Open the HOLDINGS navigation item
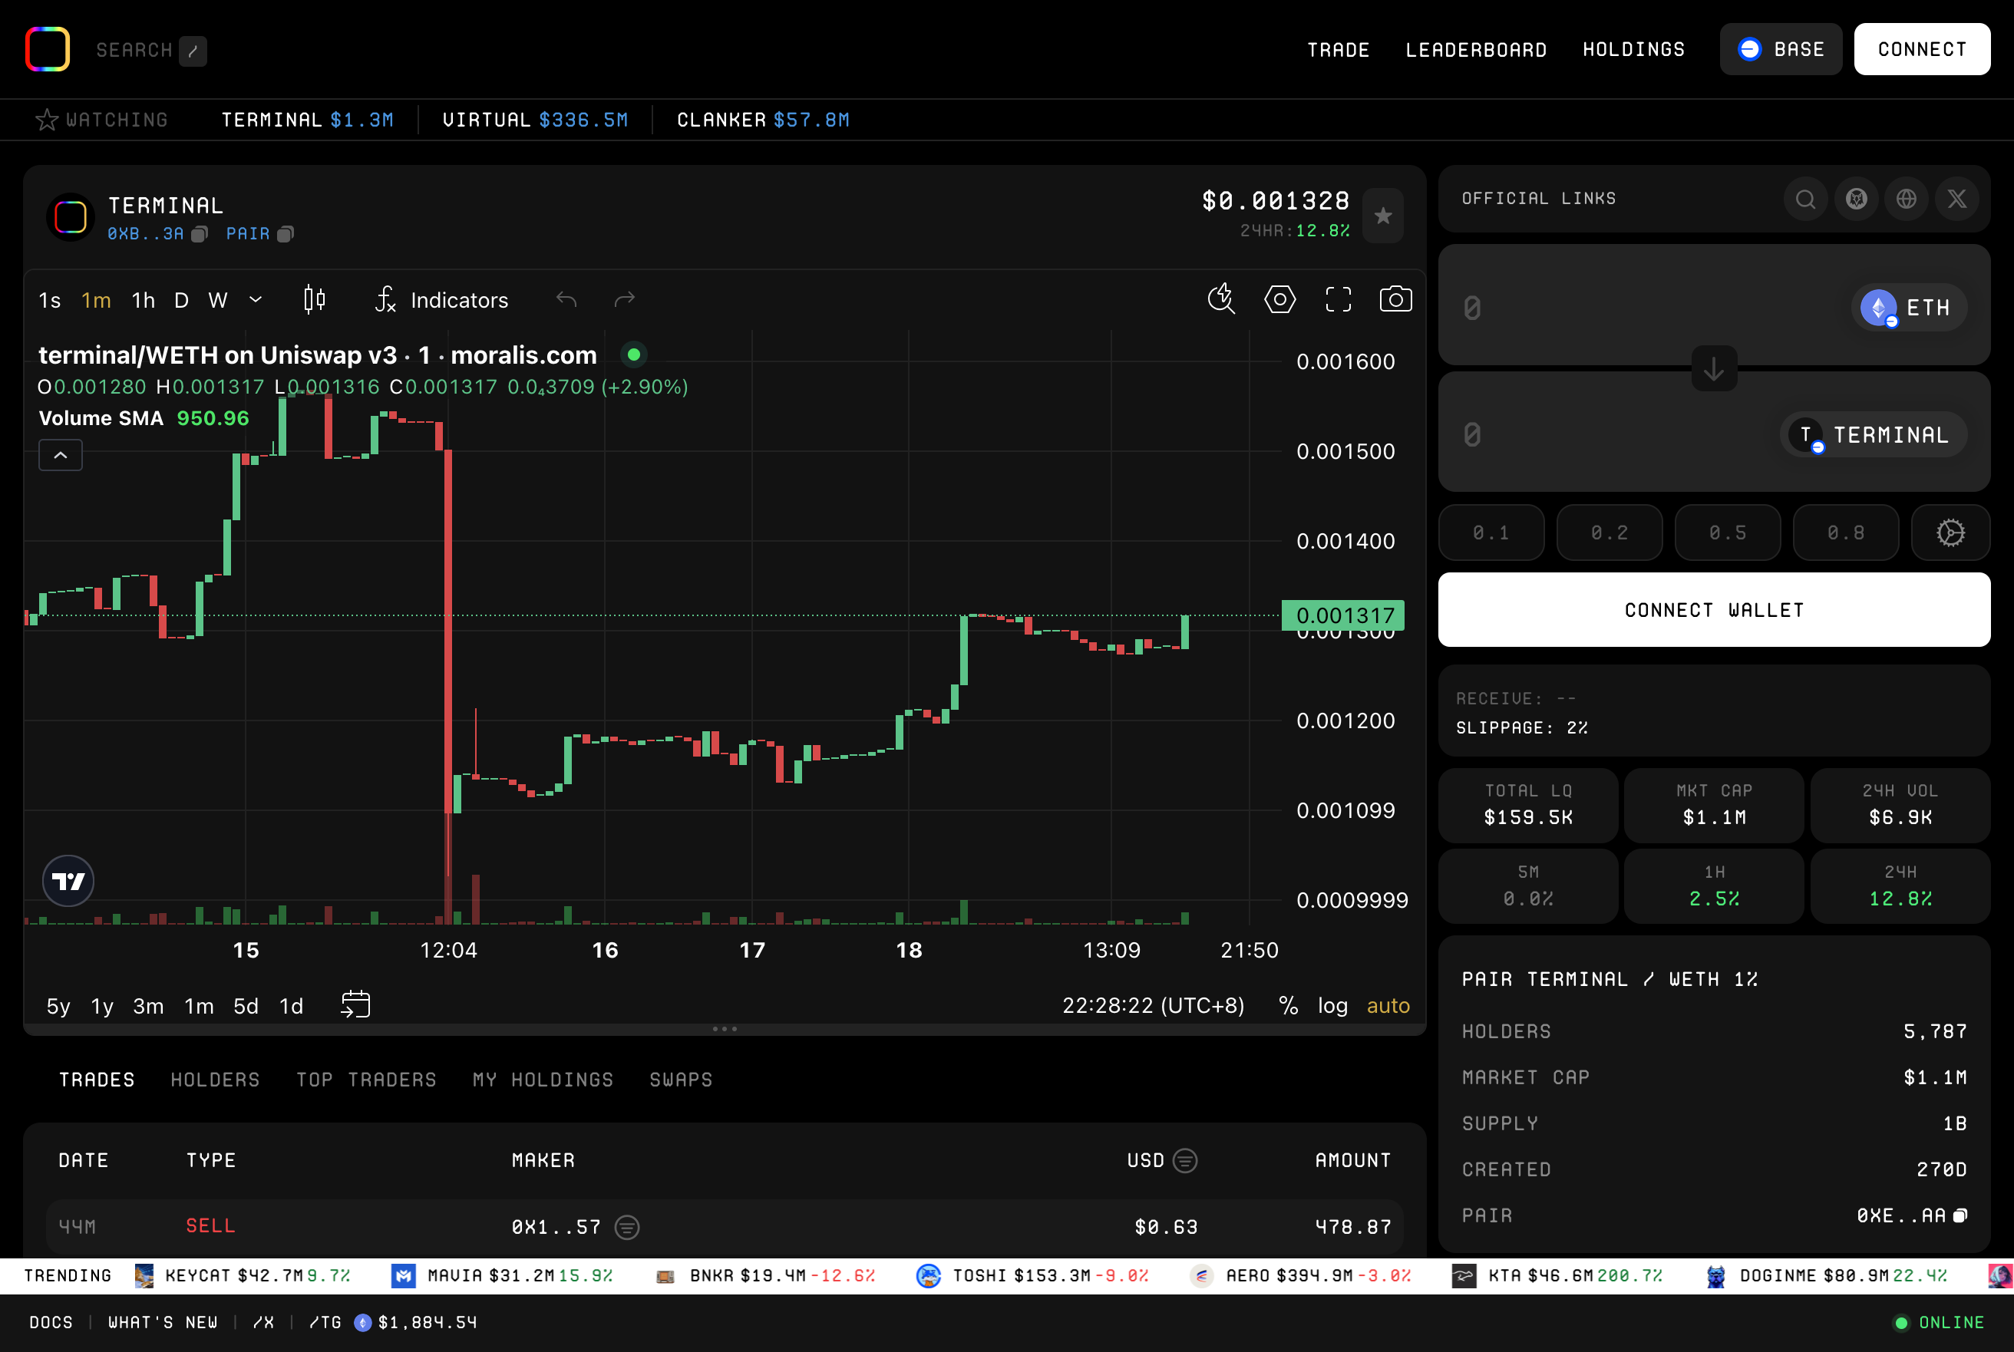This screenshot has width=2014, height=1352. coord(1633,50)
